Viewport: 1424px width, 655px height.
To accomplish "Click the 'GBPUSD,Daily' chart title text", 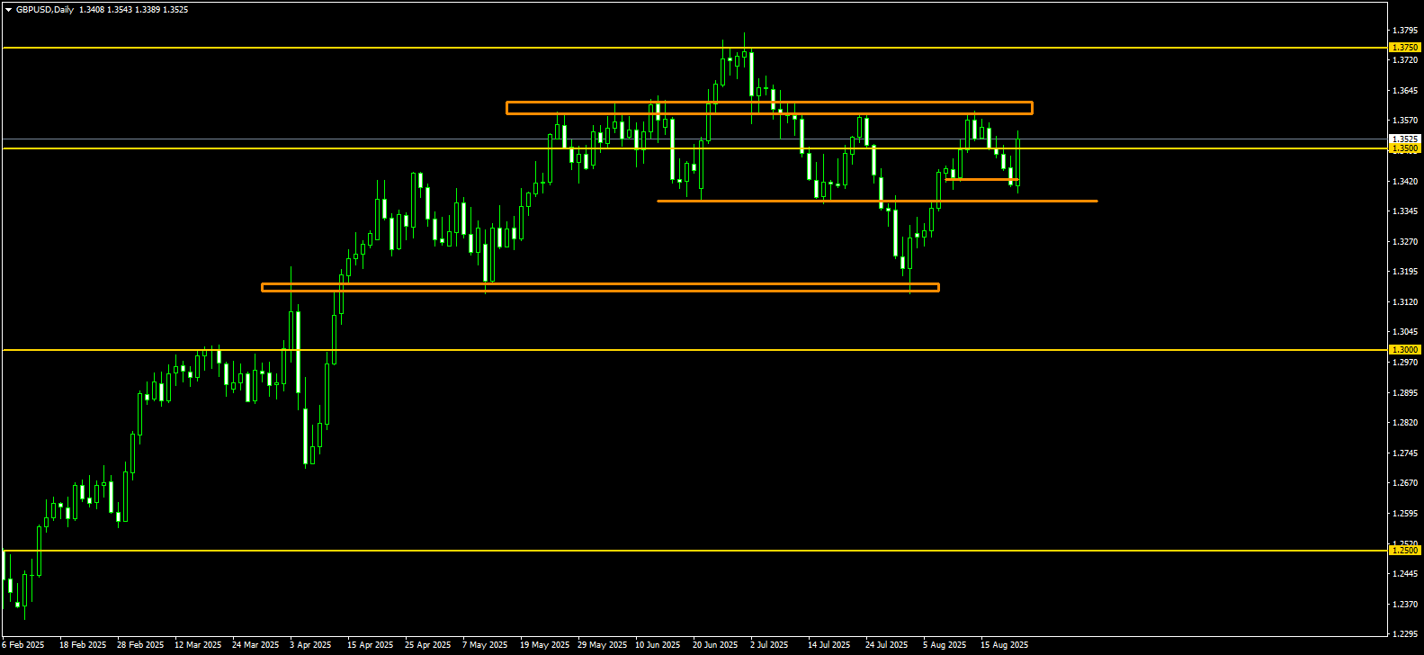I will tap(45, 10).
